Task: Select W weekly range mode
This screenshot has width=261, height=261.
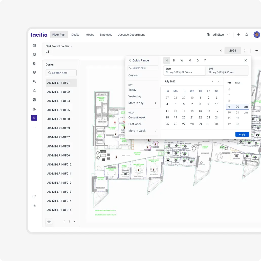Action: [x=182, y=60]
